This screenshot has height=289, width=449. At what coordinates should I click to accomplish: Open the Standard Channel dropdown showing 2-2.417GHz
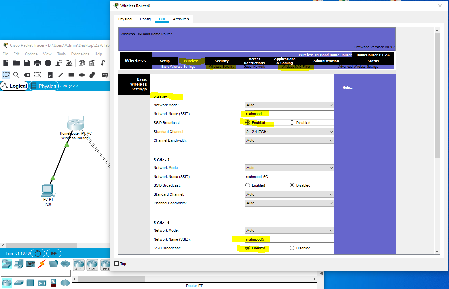[289, 131]
